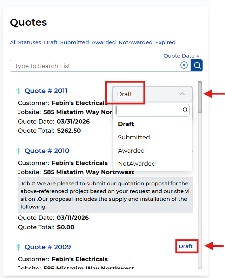Open Quote # 2009 link
Viewport: 225px width, 278px height.
coord(47,247)
